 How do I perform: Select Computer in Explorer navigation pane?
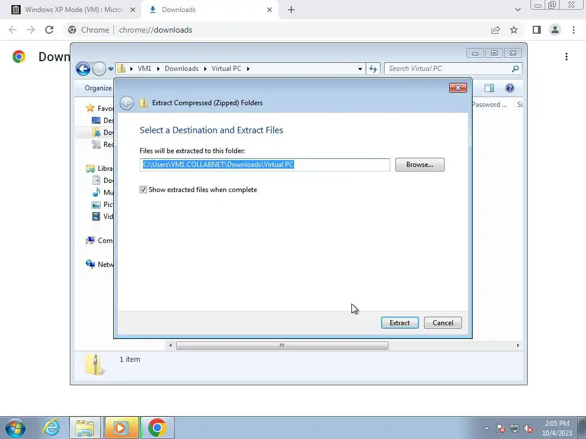pyautogui.click(x=100, y=241)
